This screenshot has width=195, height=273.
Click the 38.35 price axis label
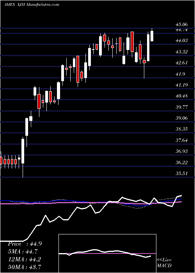coord(182,129)
